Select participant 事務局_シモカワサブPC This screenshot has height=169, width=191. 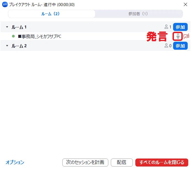(40, 36)
